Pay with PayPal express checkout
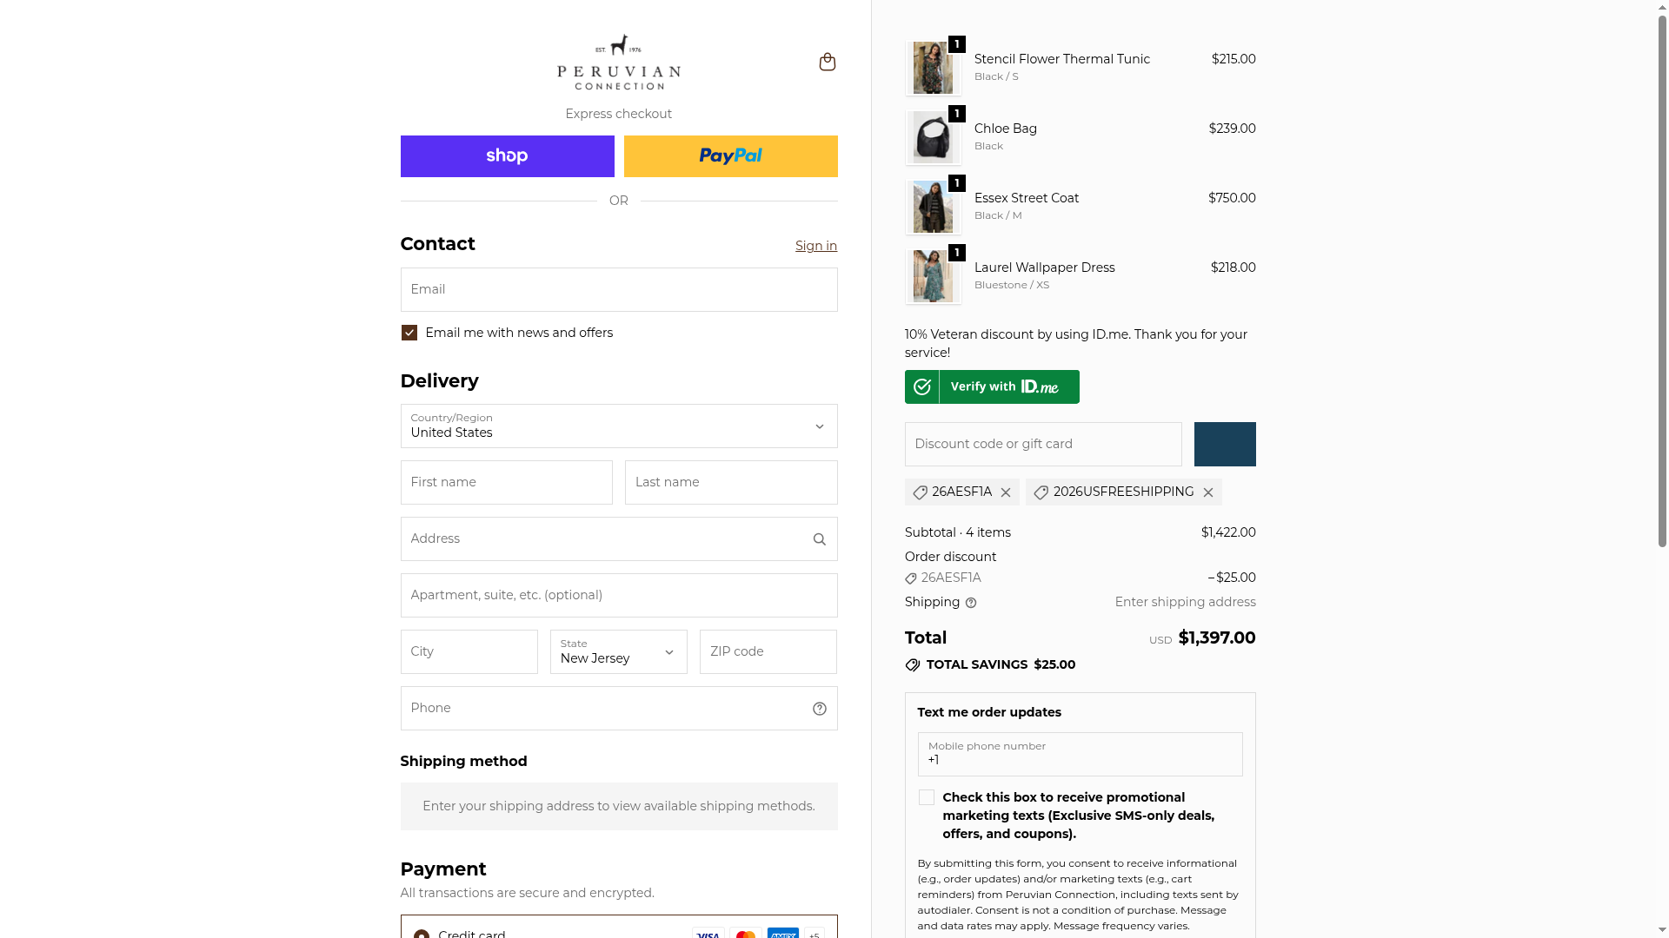The height and width of the screenshot is (938, 1669). point(730,156)
